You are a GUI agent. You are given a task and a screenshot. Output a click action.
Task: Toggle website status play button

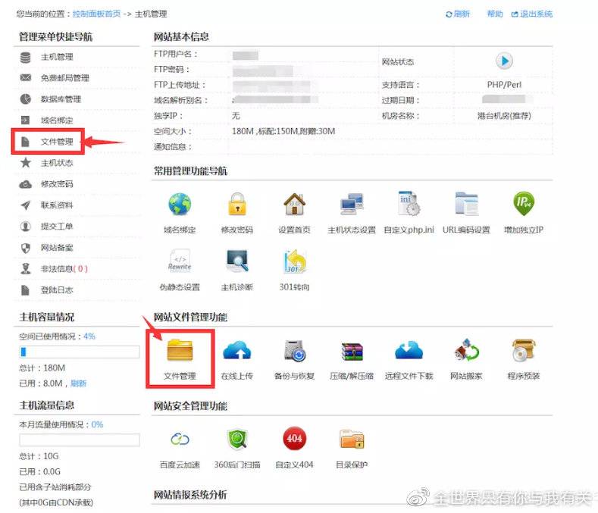coord(504,61)
